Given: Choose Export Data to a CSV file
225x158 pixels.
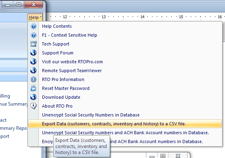Looking at the screenshot, I should pyautogui.click(x=125, y=124).
